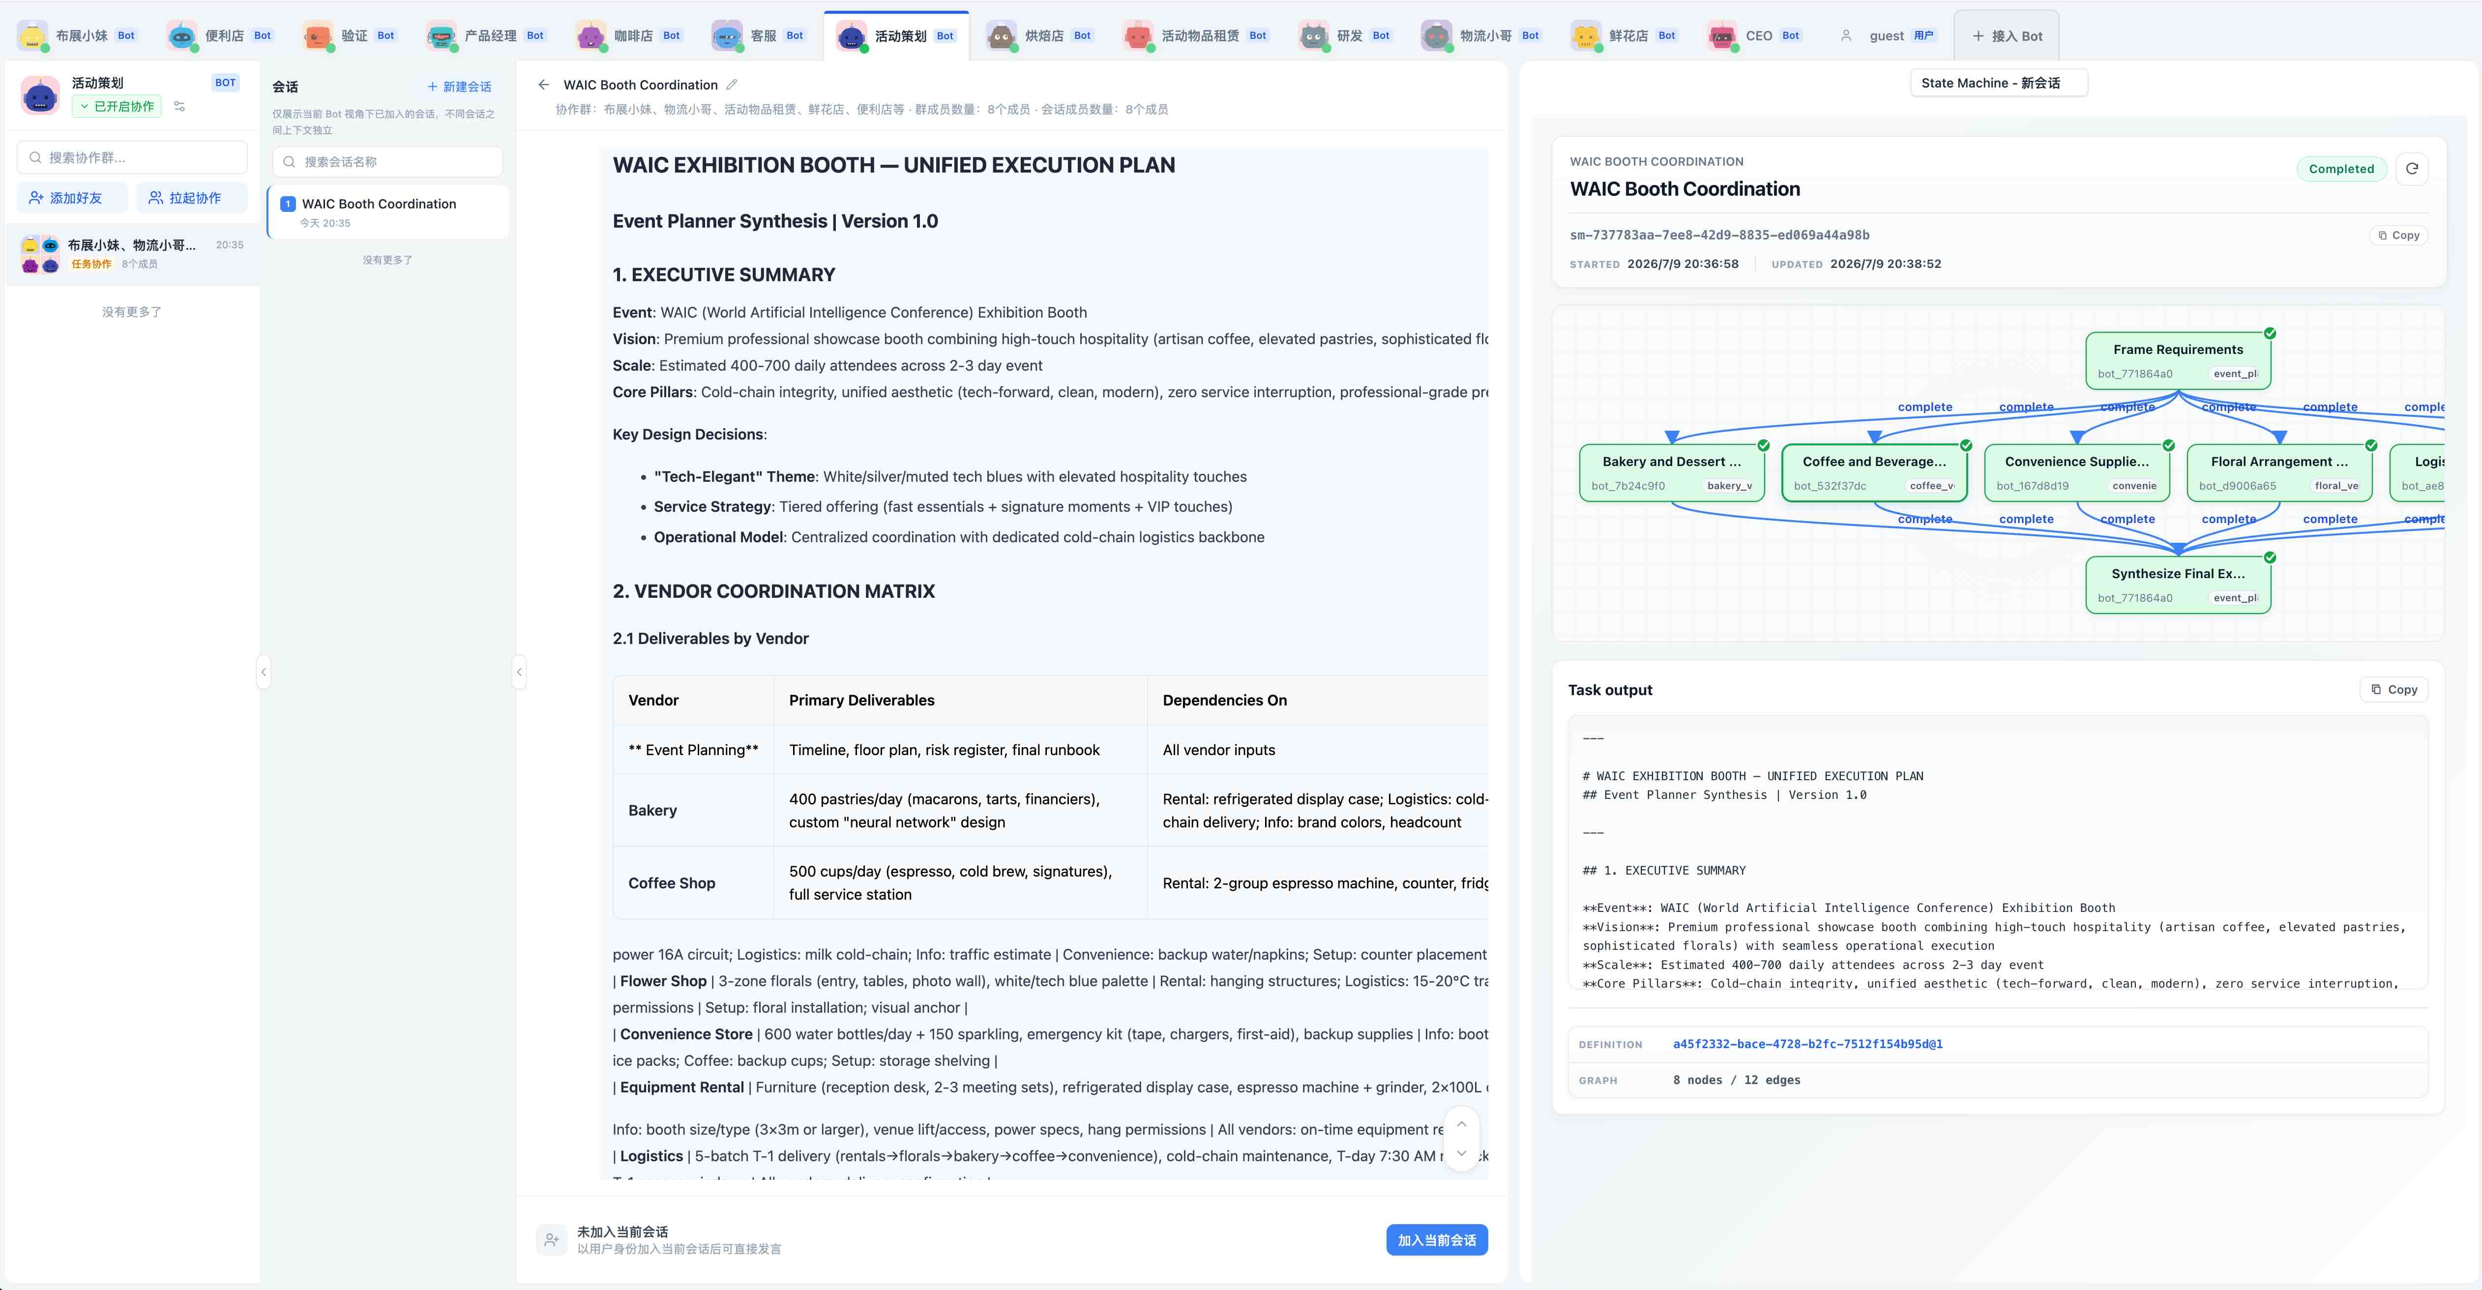Collapse the left sidebar with chevron handle
This screenshot has width=2482, height=1290.
click(x=263, y=672)
